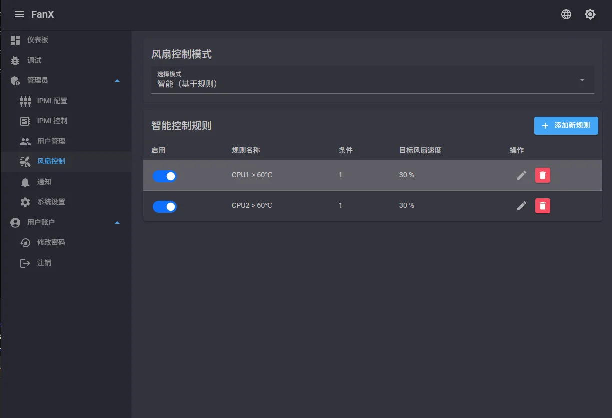Click the 操作 column header
This screenshot has width=612, height=418.
[517, 150]
